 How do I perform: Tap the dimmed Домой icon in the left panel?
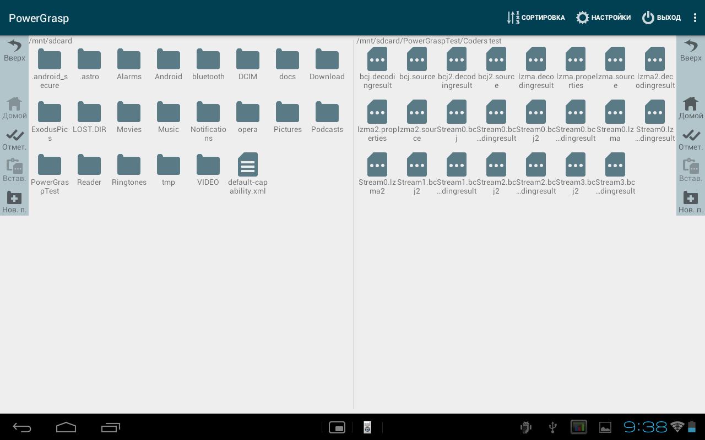pos(14,108)
